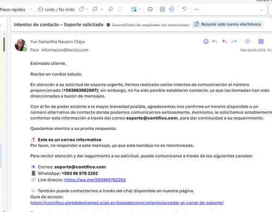Open the Pasos rápidos menu
272x212 pixels.
pyautogui.click(x=13, y=9)
